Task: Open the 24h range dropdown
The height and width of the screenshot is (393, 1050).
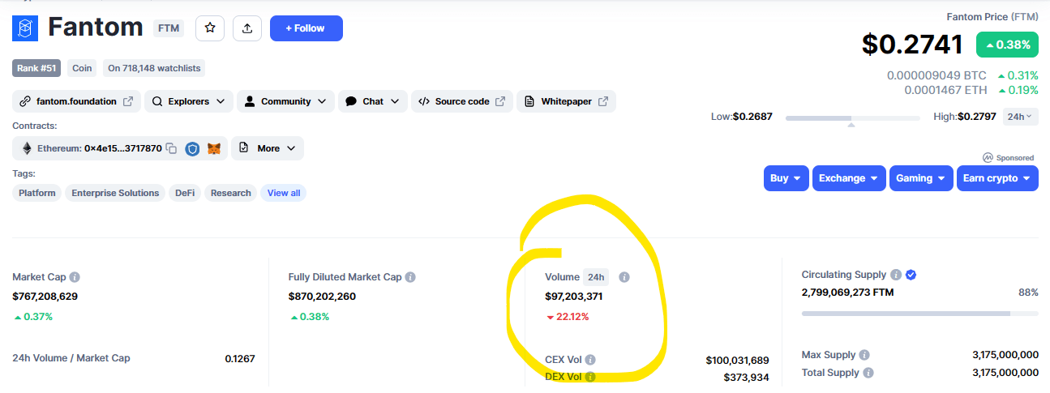Action: 1019,117
